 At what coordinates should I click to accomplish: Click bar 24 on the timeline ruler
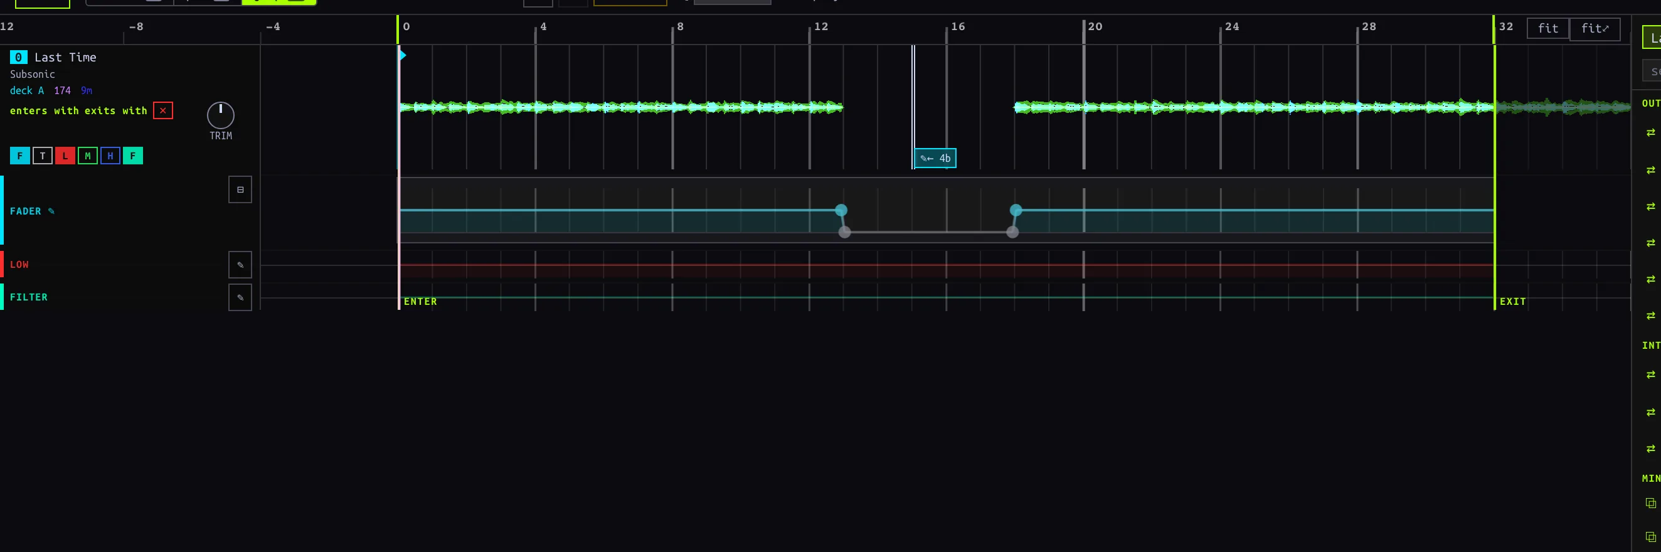click(1231, 26)
